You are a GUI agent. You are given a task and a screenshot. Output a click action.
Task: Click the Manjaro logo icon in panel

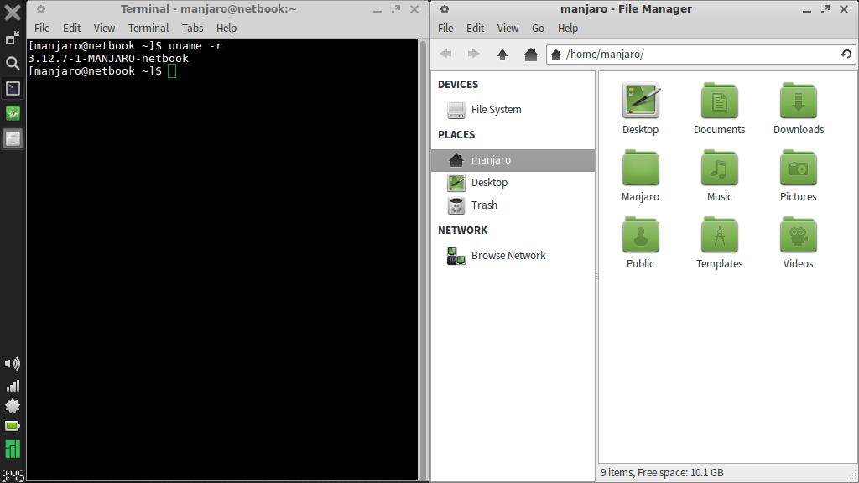[13, 449]
